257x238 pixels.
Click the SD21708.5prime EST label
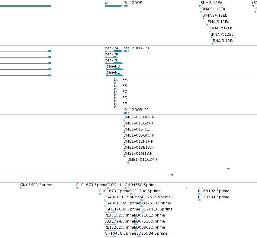(x=145, y=191)
